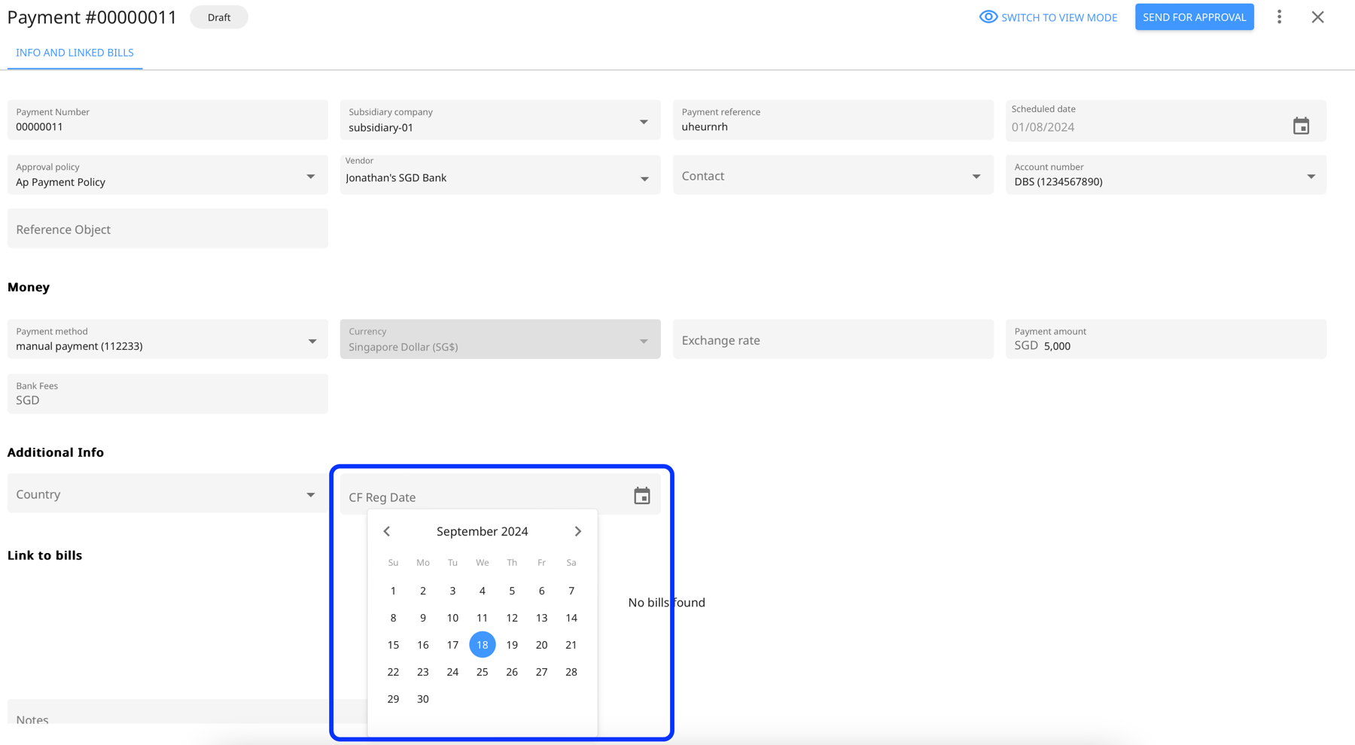Expand the Subsidiary company dropdown

[500, 120]
